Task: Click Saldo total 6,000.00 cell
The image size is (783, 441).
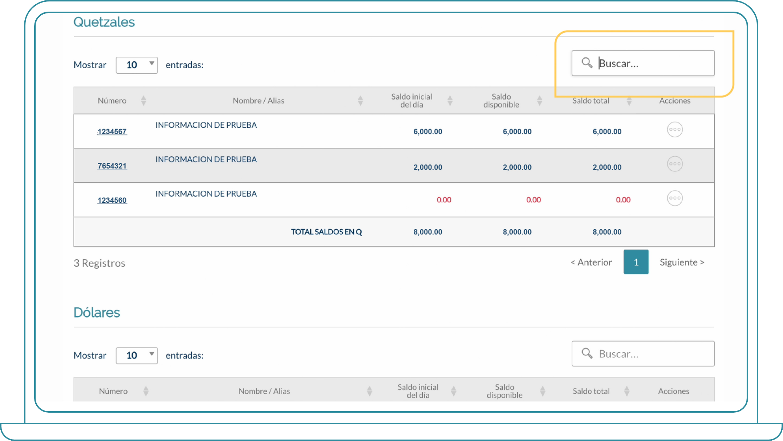Action: [607, 132]
